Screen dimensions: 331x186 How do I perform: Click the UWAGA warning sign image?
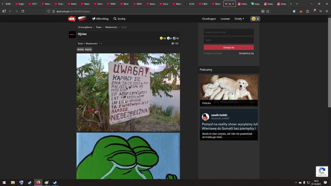tap(128, 92)
